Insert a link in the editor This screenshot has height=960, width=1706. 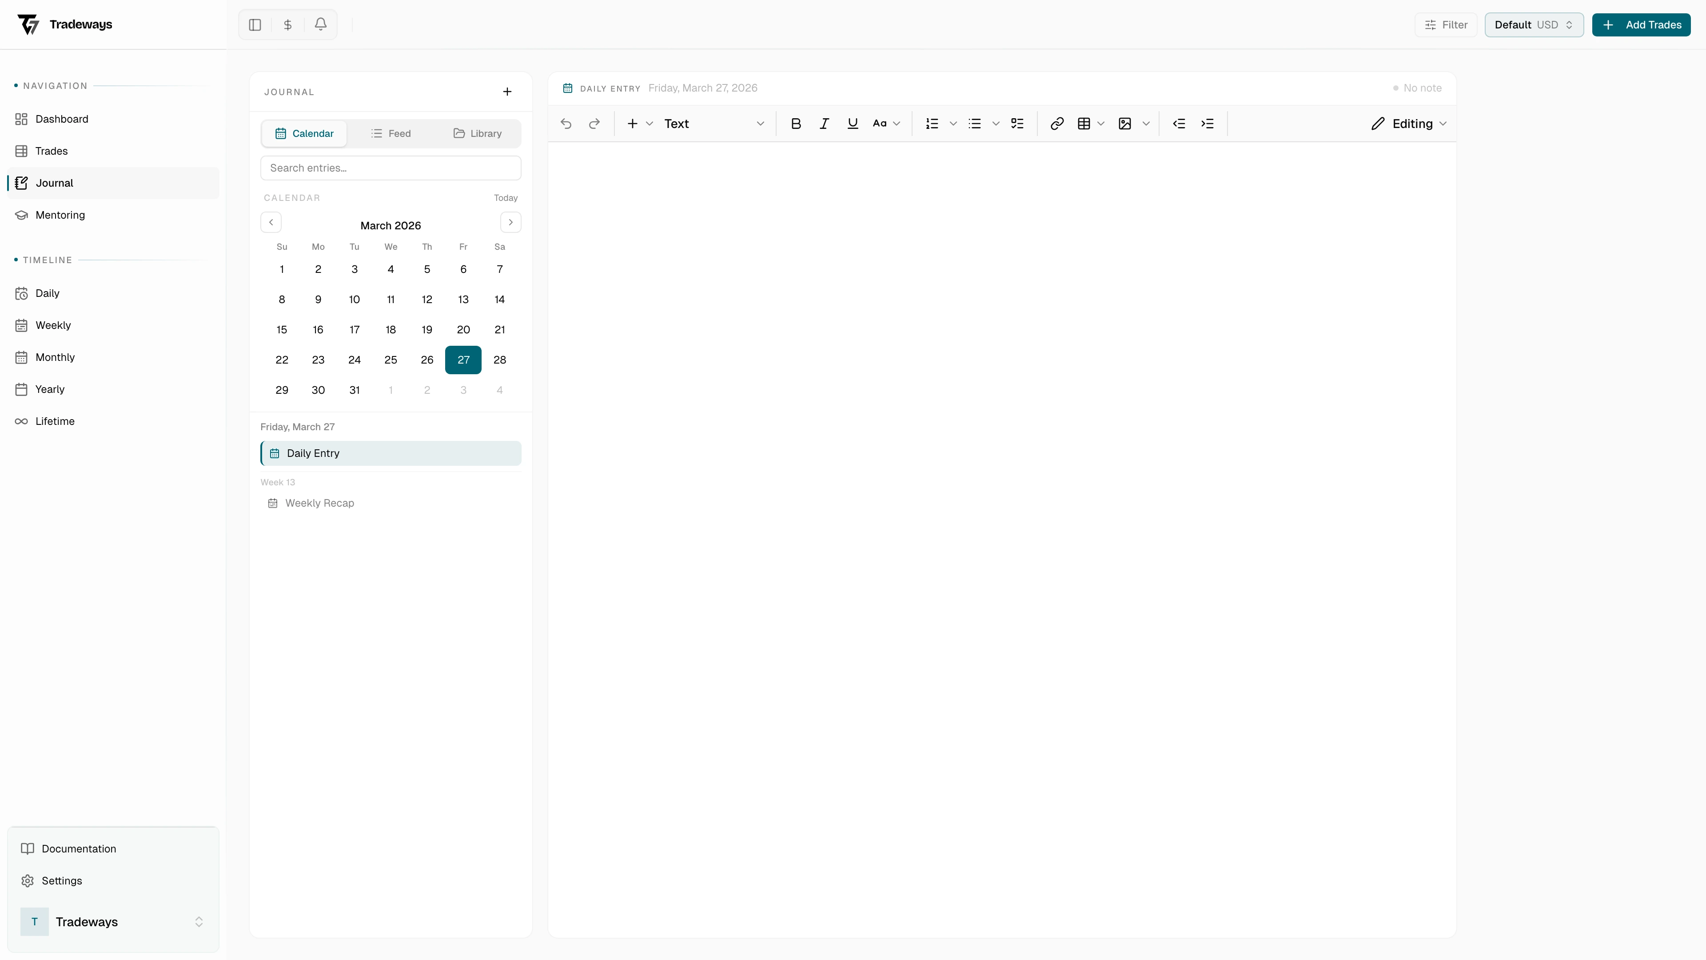coord(1056,123)
